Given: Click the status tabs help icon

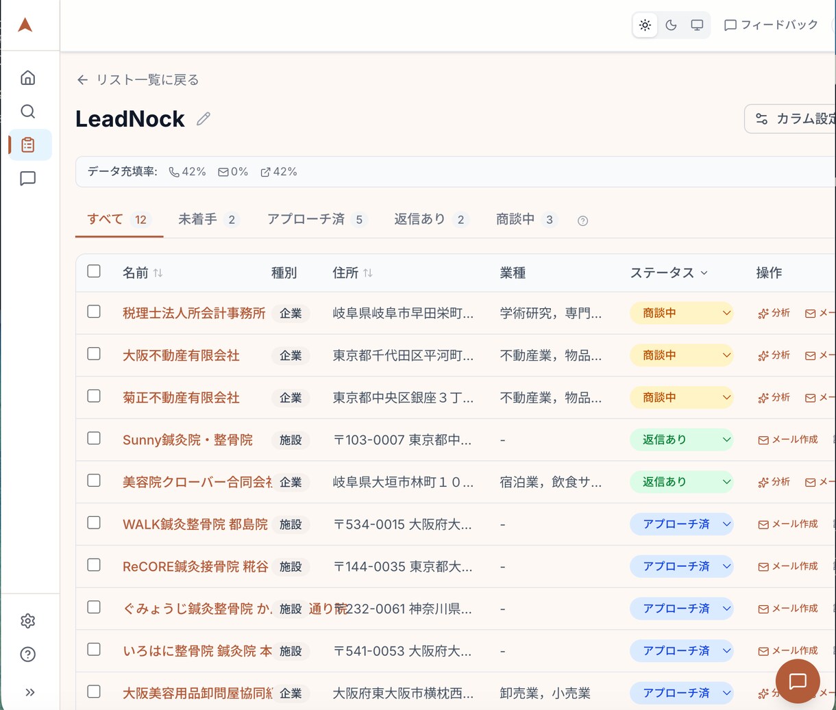Looking at the screenshot, I should (x=582, y=220).
